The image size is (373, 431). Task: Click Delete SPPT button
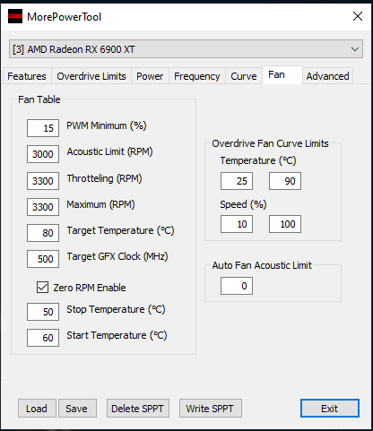138,409
